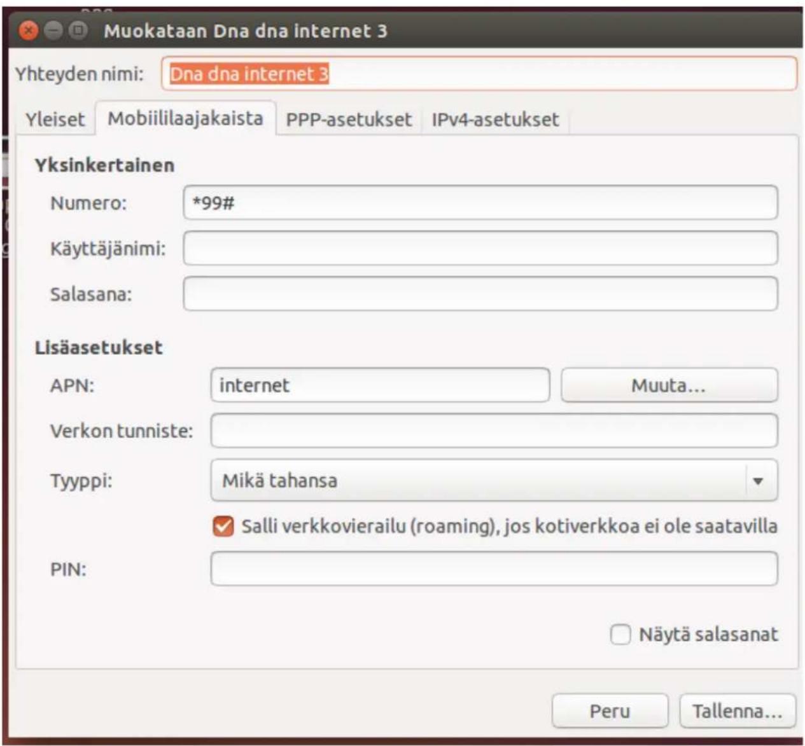The height and width of the screenshot is (746, 805).
Task: Focus the Käyttäjänimi input field
Action: (480, 248)
